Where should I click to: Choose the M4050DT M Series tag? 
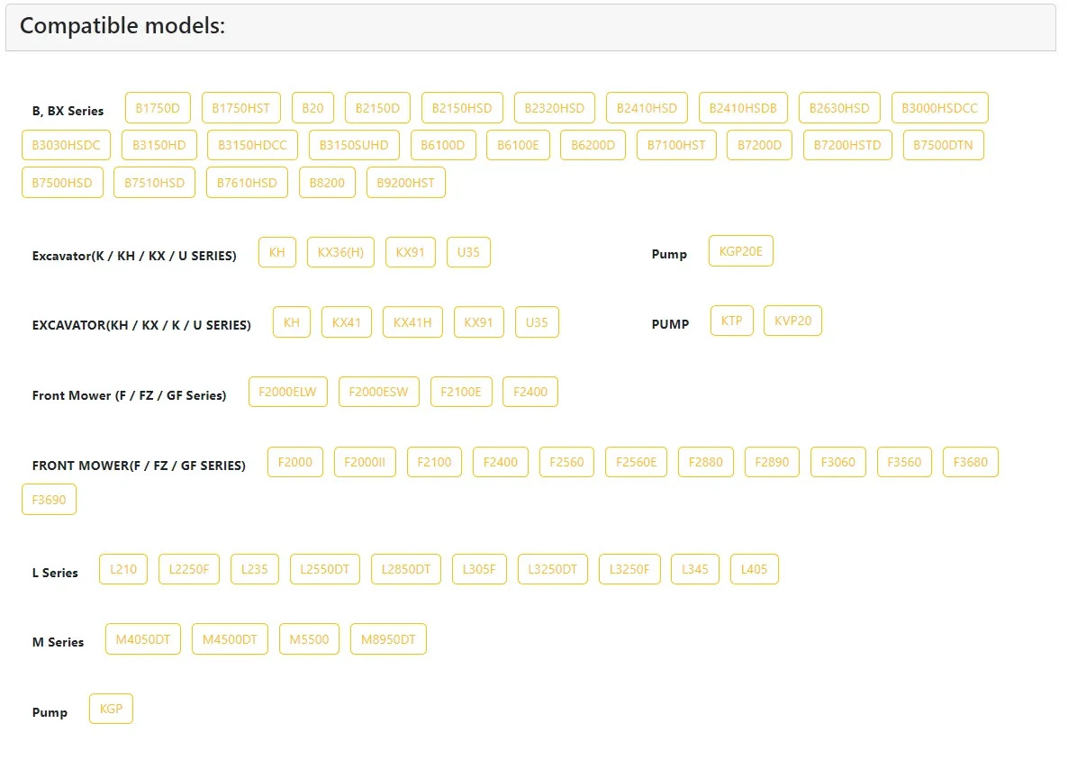click(x=143, y=639)
